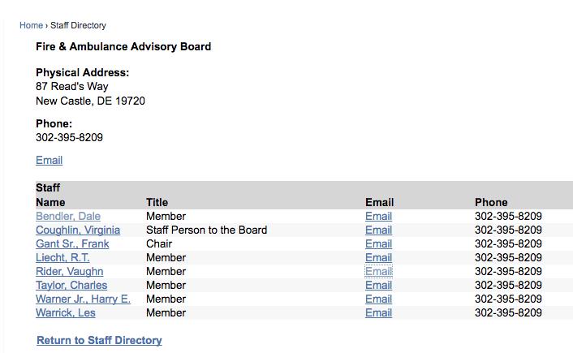
Task: Email Vaughn Rider via focused Email link
Action: (x=378, y=272)
